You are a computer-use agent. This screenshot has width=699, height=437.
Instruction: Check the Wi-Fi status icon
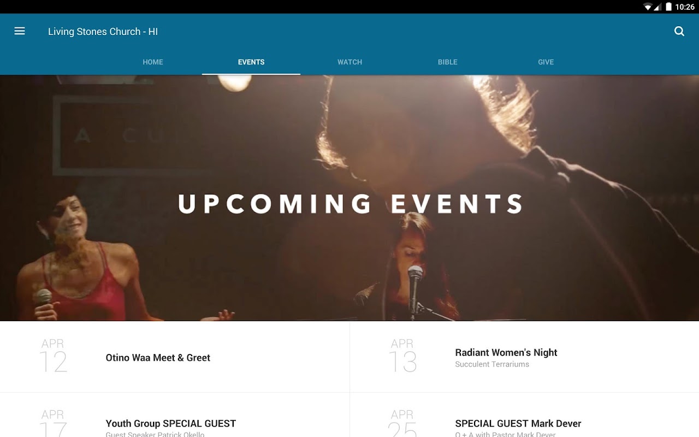[648, 7]
